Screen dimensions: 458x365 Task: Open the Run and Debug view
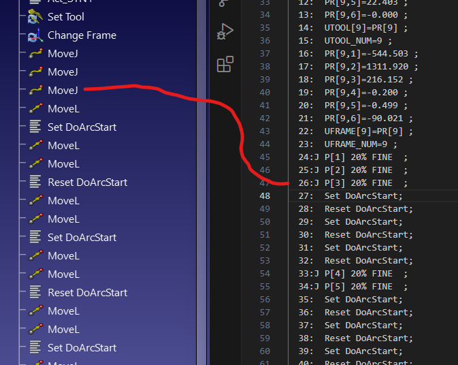(x=225, y=31)
